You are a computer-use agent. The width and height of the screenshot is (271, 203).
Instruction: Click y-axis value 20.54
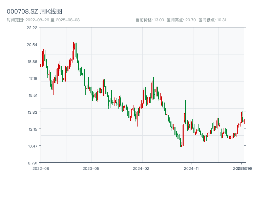(x=32, y=45)
